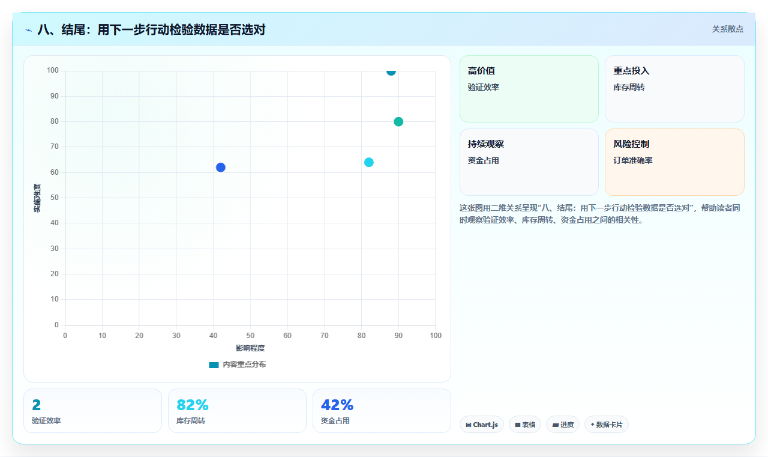Click the 表格 tag chip
Viewport: 768px width, 457px height.
click(x=525, y=425)
